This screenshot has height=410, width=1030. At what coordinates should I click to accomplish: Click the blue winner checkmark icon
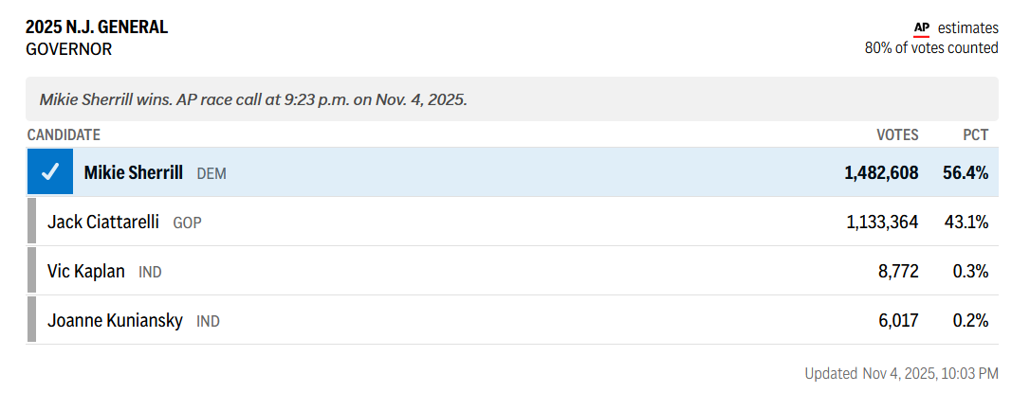pos(50,172)
